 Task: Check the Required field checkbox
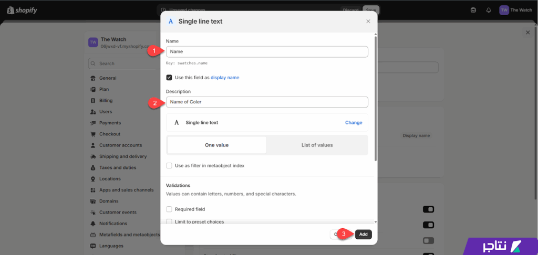click(169, 209)
